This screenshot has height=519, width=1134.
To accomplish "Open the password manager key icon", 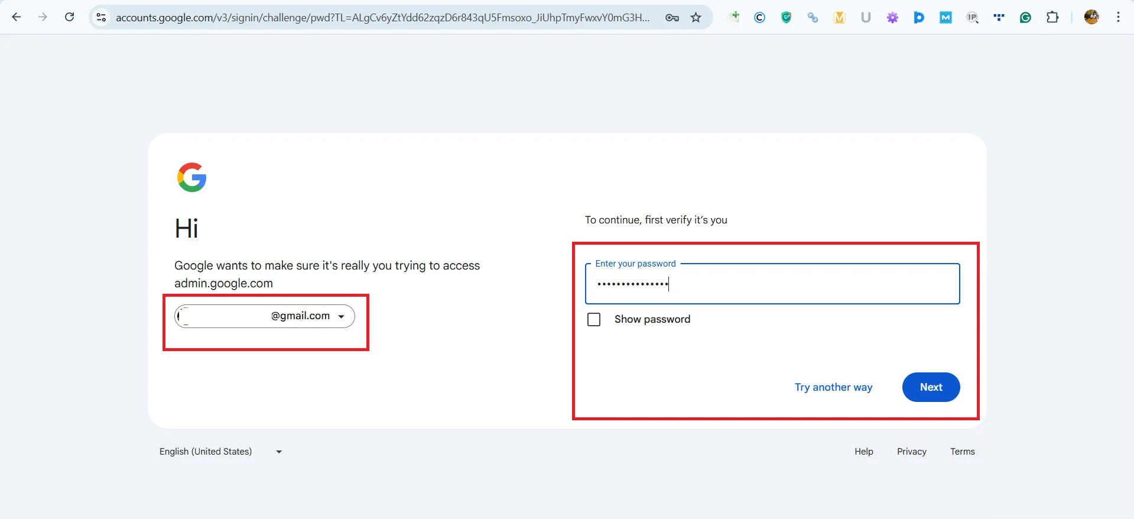I will (x=672, y=18).
